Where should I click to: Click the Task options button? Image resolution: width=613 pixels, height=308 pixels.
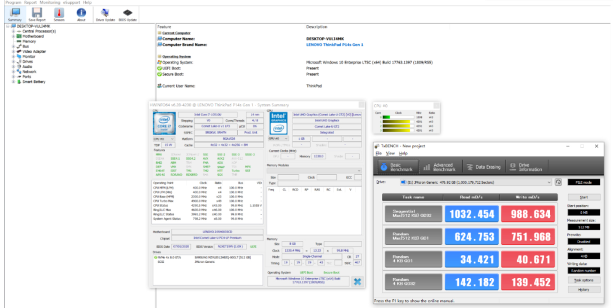(583, 280)
